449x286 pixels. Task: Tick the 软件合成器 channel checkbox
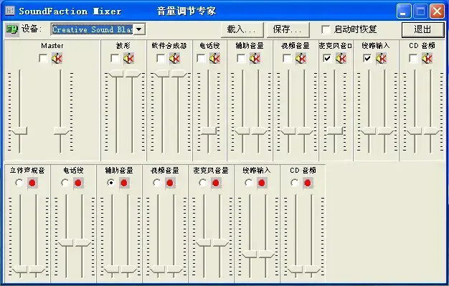161,59
